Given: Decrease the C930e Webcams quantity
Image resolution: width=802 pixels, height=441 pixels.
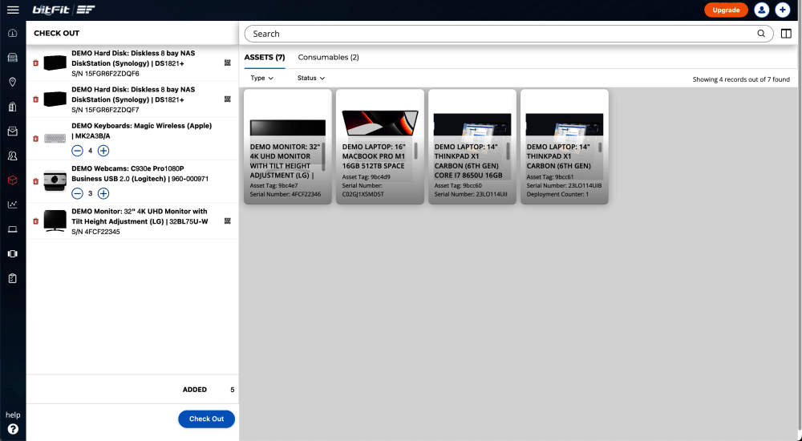Looking at the screenshot, I should point(77,193).
